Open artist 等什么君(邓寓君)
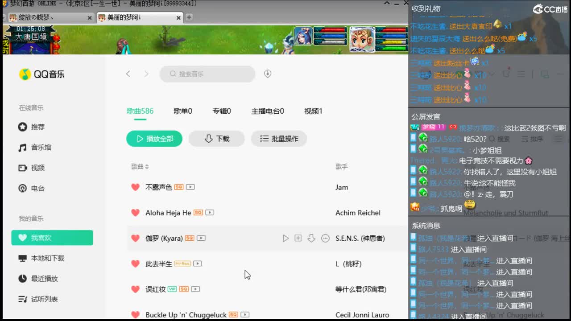 (x=360, y=289)
